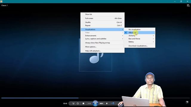
Task: Minimize the media player window
Action: point(175,1)
